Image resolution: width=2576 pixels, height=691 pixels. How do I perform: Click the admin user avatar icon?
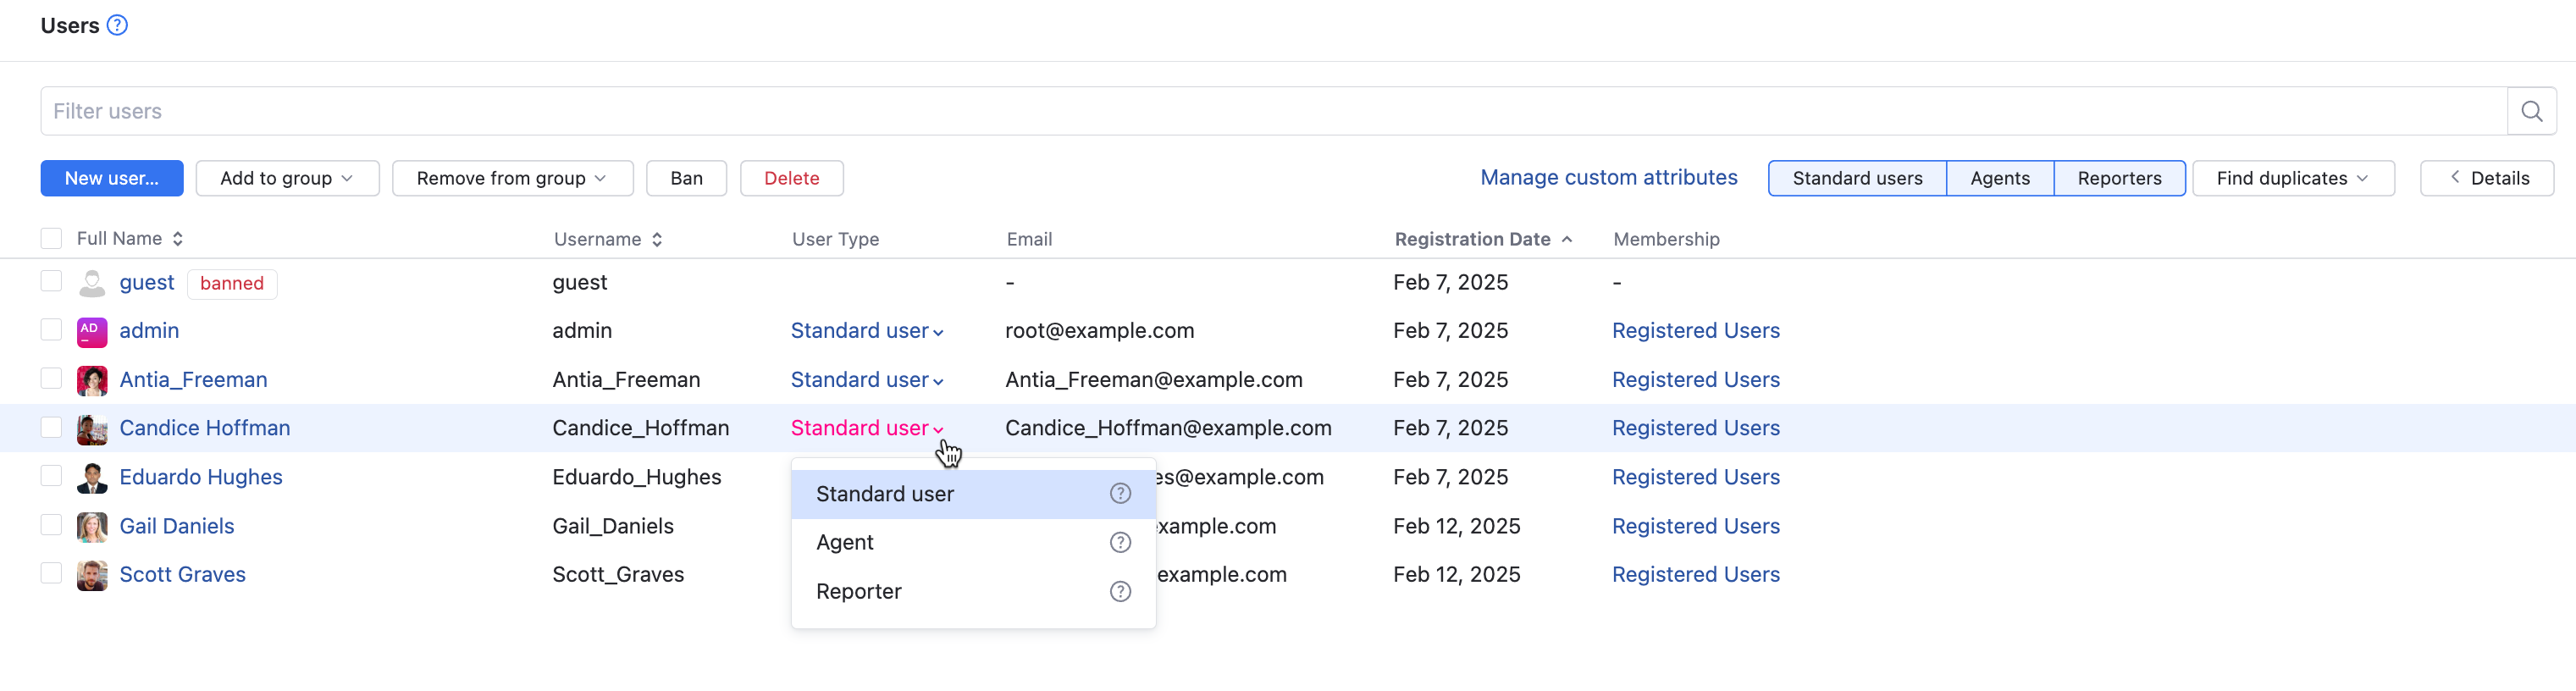[x=92, y=331]
